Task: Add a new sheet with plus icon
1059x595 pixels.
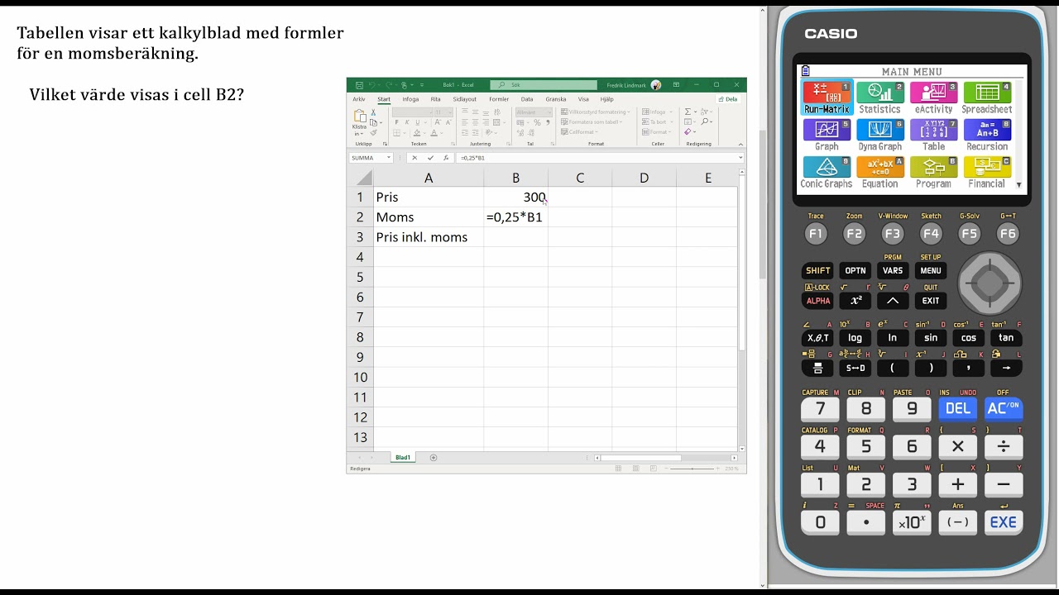Action: click(433, 457)
